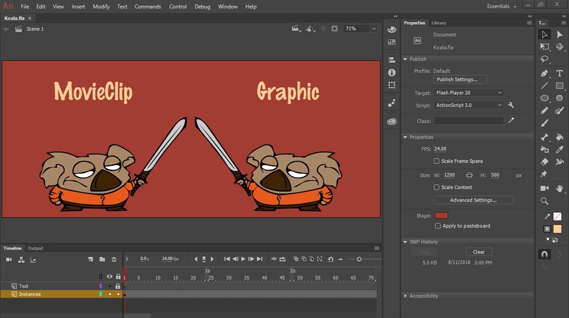Select the Zoom magnifier tool
Viewport: 569px width, 318px height.
click(545, 201)
